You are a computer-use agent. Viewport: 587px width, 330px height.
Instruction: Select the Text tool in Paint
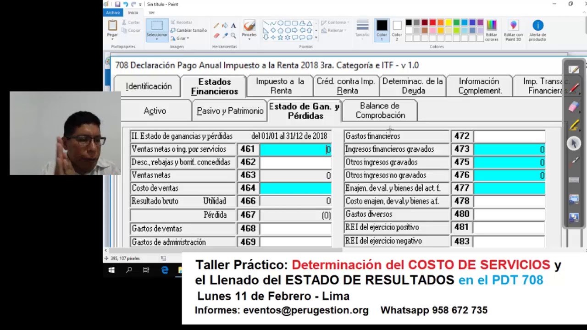[233, 26]
